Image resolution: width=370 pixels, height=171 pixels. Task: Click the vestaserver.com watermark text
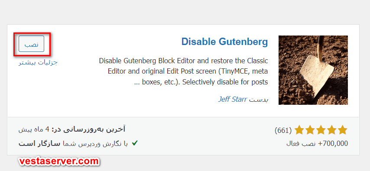(x=59, y=161)
